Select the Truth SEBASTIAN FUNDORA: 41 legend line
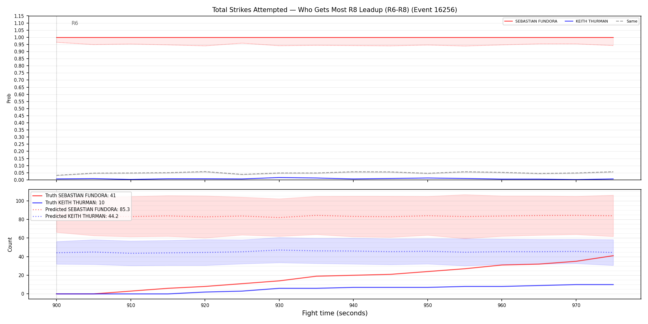 (x=74, y=196)
